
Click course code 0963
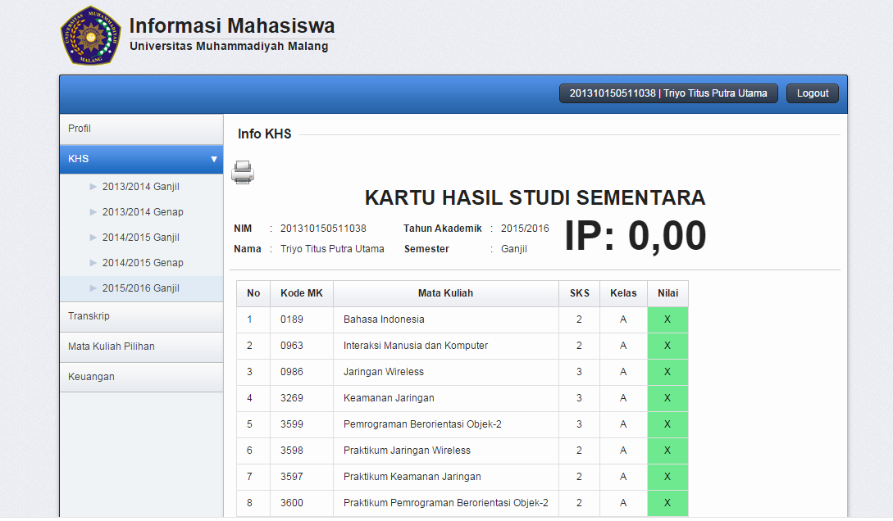click(292, 346)
